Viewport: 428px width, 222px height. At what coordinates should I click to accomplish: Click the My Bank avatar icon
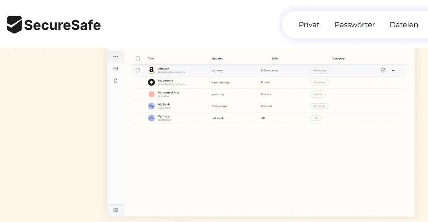pyautogui.click(x=151, y=106)
